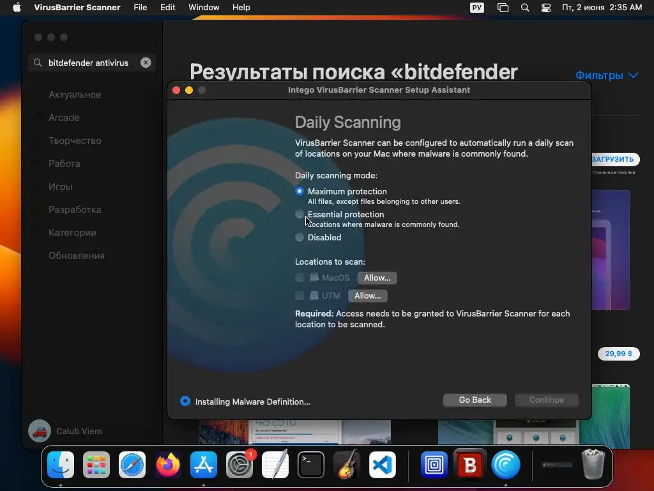Select Disabled daily scanning mode
Image resolution: width=654 pixels, height=491 pixels.
[300, 237]
